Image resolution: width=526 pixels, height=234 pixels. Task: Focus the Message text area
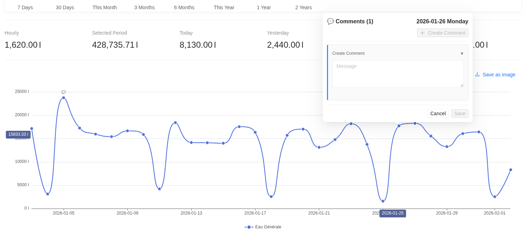tap(398, 74)
